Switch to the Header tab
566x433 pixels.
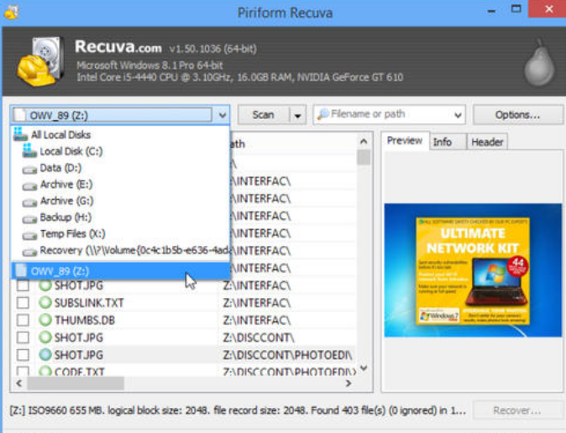[487, 142]
